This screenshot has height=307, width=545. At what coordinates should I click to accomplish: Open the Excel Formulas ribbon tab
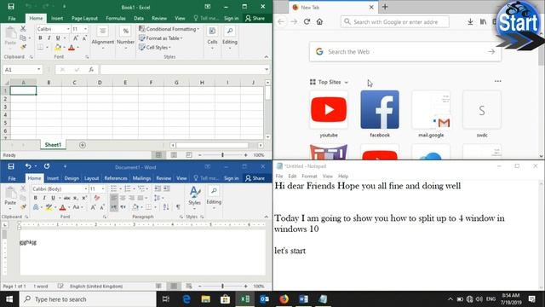coord(116,18)
